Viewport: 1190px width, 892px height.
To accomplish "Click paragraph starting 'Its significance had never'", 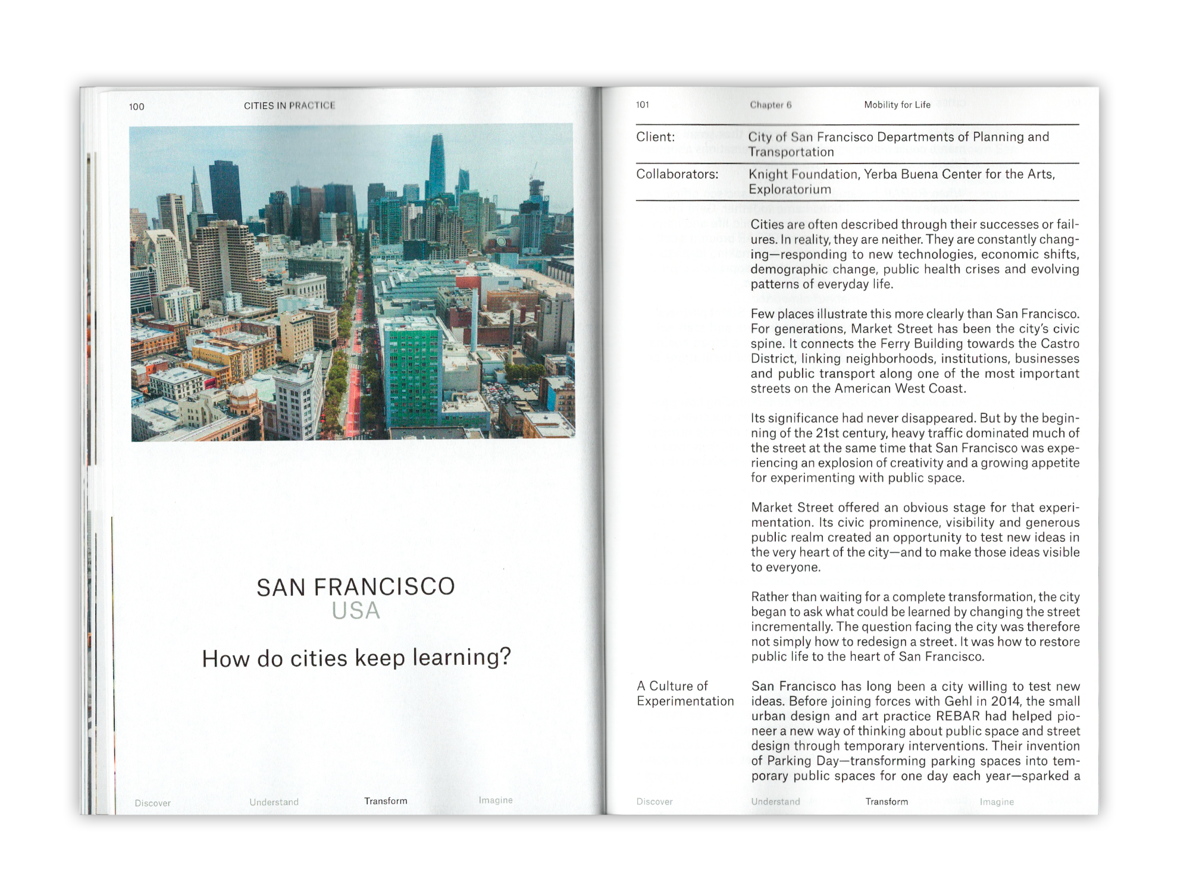I will [x=915, y=448].
